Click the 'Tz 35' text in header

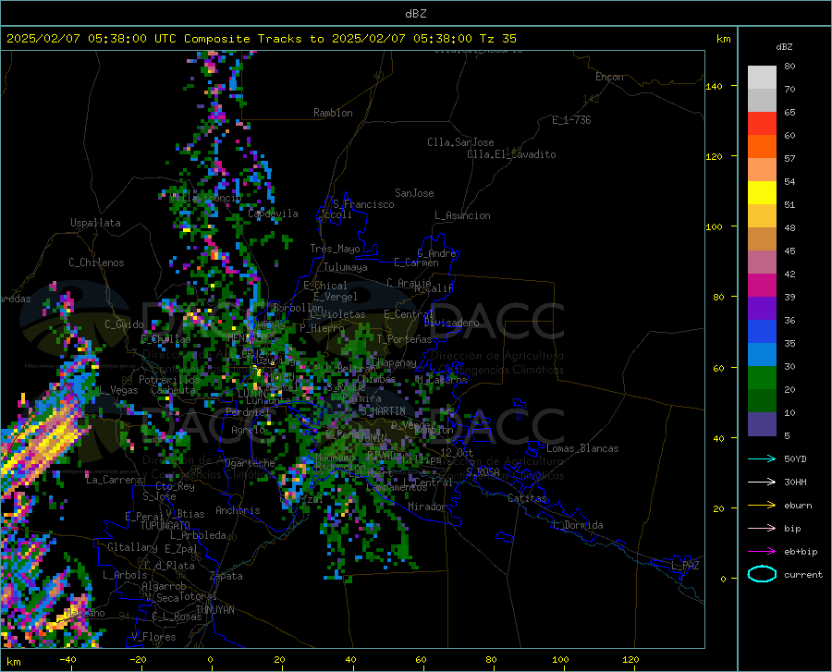[497, 39]
